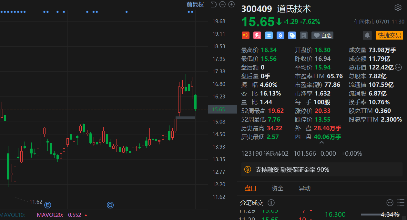Open convertible bond 123190 道氏转02 row
Viewport: 407px width, 220px height.
tap(302, 153)
